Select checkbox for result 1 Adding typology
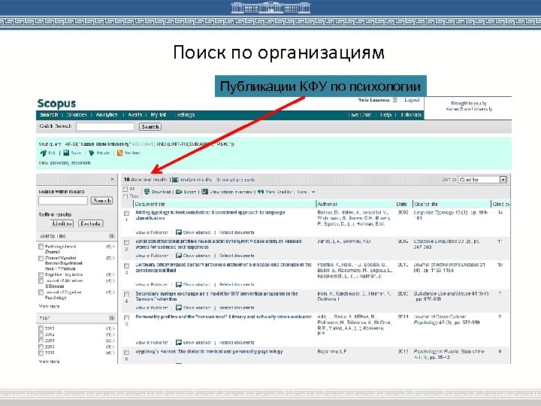 point(127,214)
